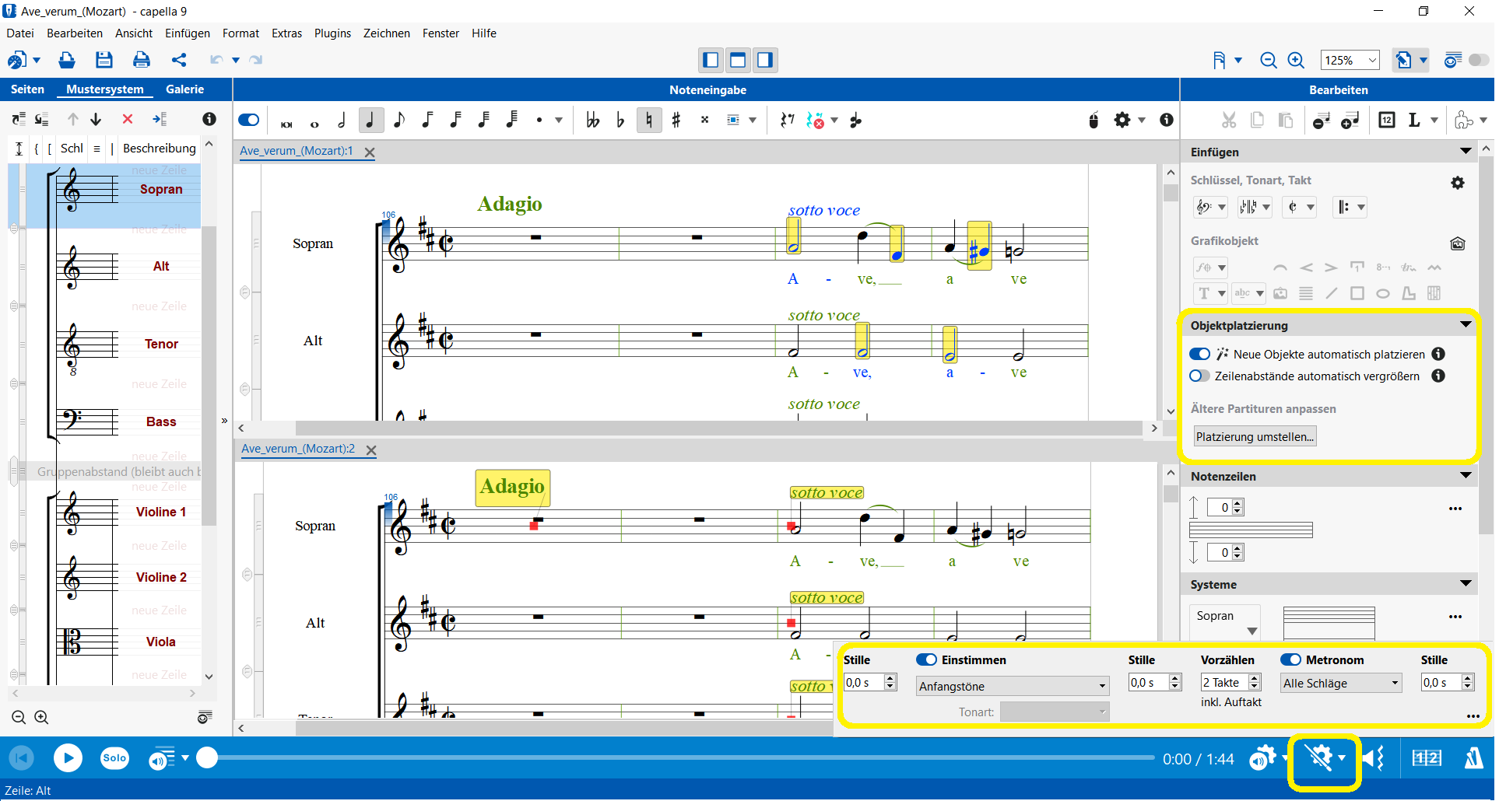Open the Sopran system dropdown

(x=1227, y=622)
